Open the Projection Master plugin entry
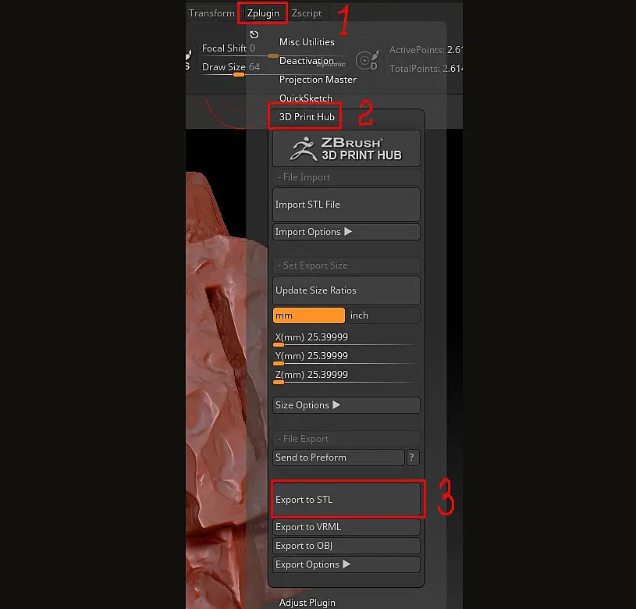 pyautogui.click(x=318, y=80)
